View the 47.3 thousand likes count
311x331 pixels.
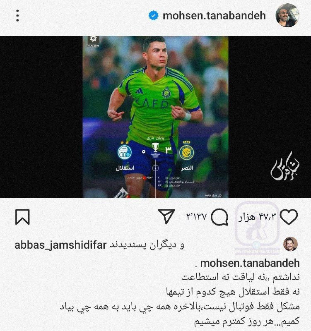click(x=257, y=217)
